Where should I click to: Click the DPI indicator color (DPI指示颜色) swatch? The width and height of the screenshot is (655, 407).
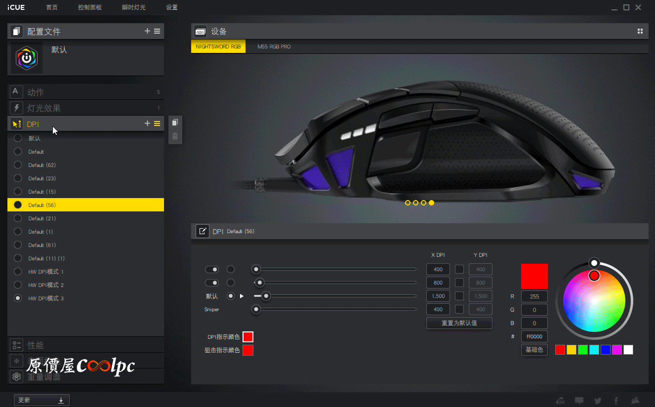tap(248, 337)
